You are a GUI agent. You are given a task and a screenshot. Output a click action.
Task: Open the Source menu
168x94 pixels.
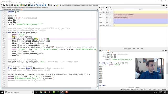tap(13, 3)
